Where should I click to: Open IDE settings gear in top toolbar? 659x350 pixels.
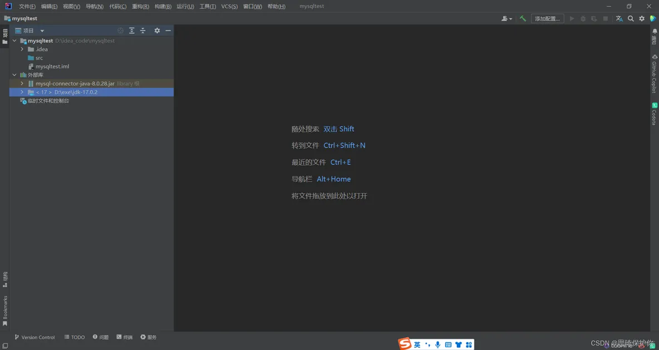(642, 18)
